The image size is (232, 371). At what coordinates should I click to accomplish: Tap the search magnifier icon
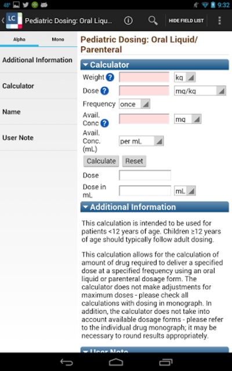click(x=153, y=21)
